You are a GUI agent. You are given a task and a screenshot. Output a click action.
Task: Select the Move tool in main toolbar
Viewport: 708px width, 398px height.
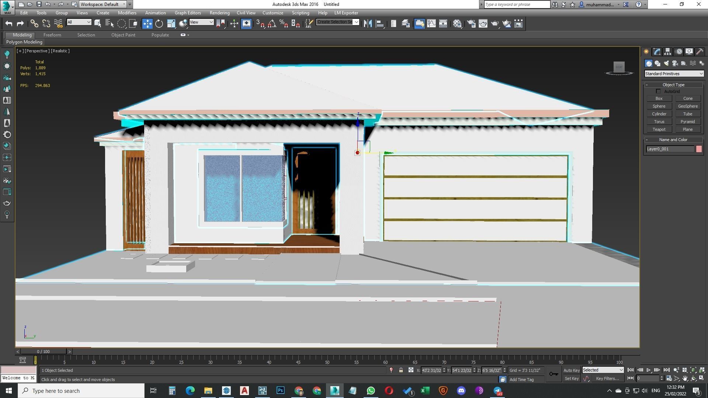147,24
